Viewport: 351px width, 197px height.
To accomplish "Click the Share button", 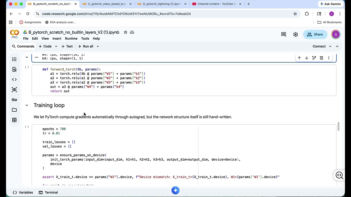I will pyautogui.click(x=315, y=34).
